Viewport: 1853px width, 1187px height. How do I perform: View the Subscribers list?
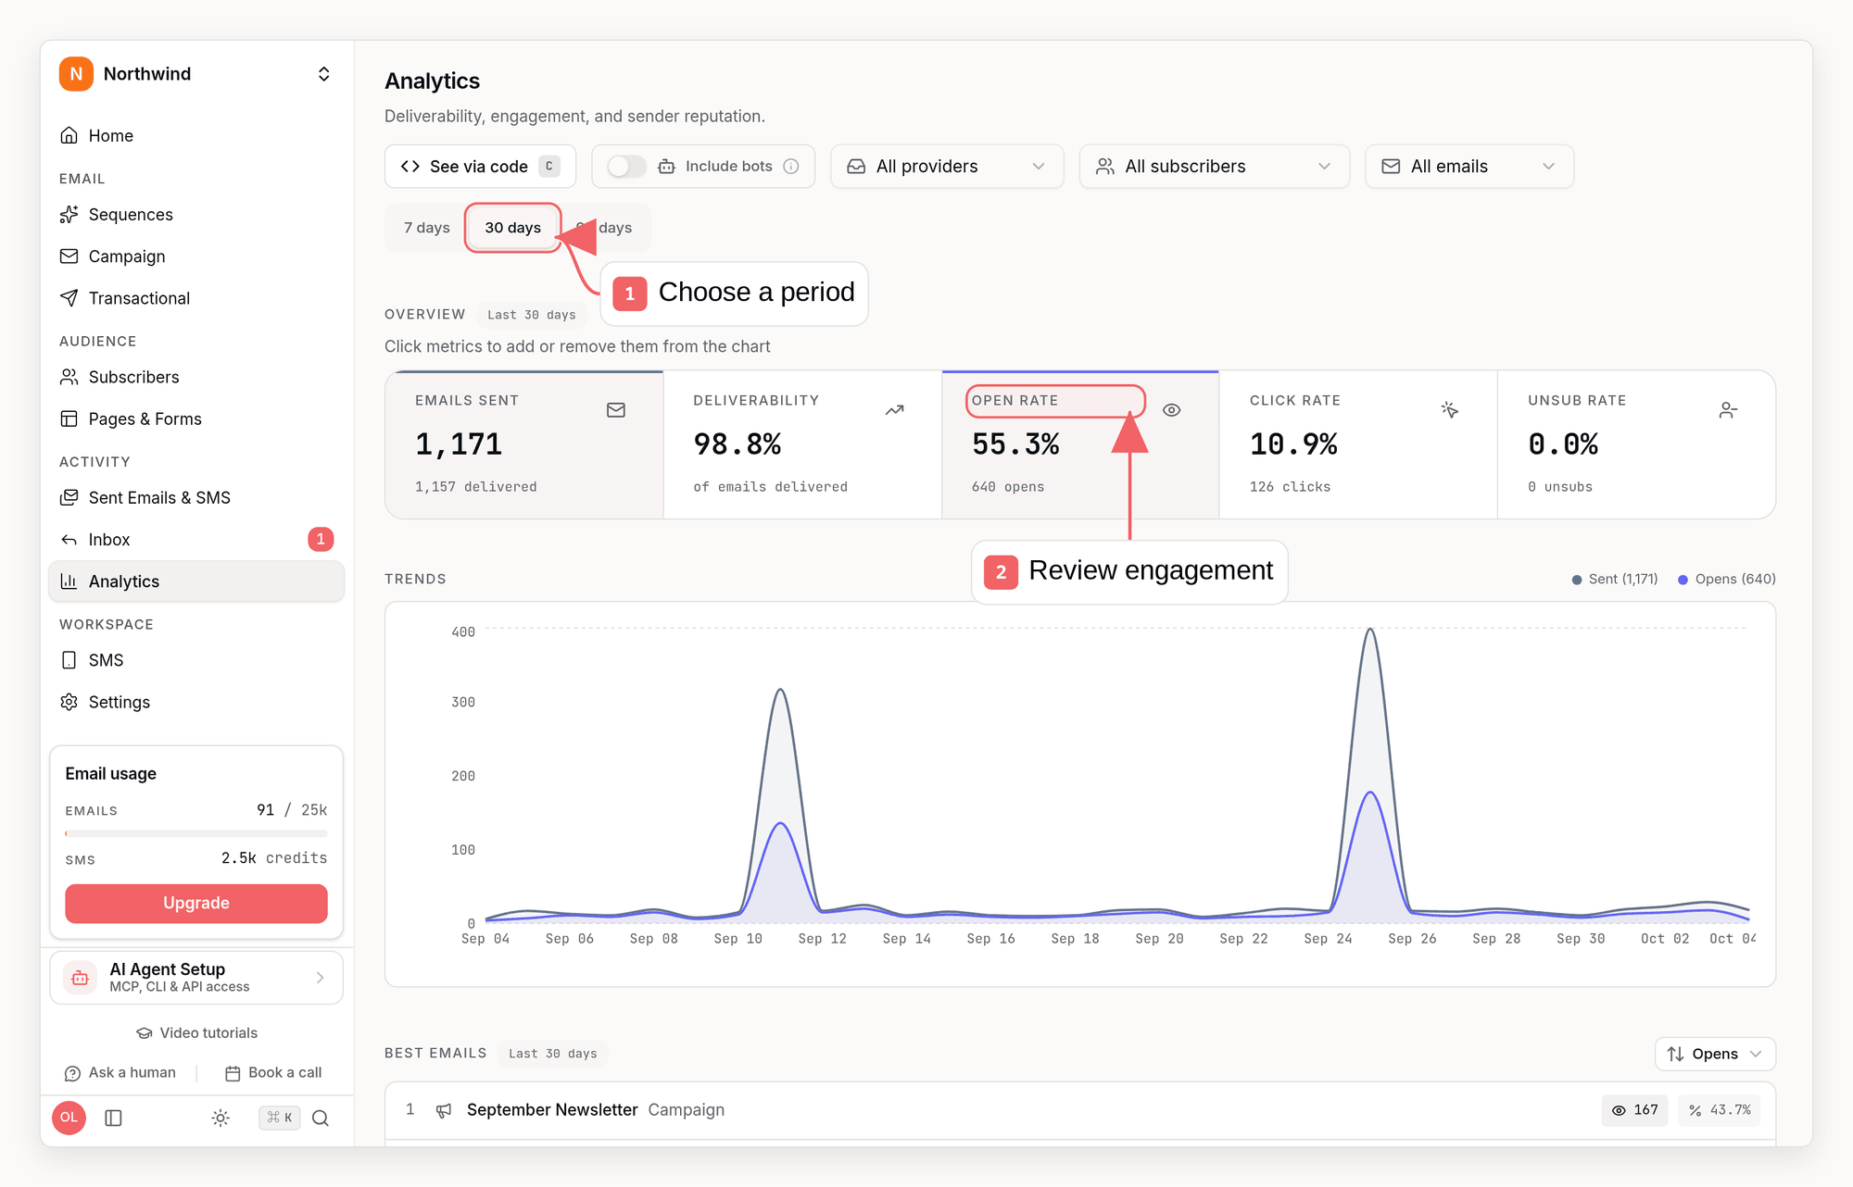pos(195,377)
